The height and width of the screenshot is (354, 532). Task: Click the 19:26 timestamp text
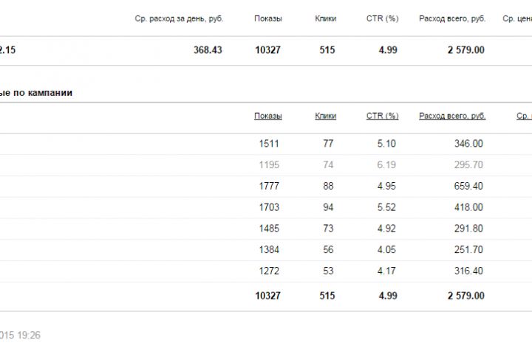point(30,335)
